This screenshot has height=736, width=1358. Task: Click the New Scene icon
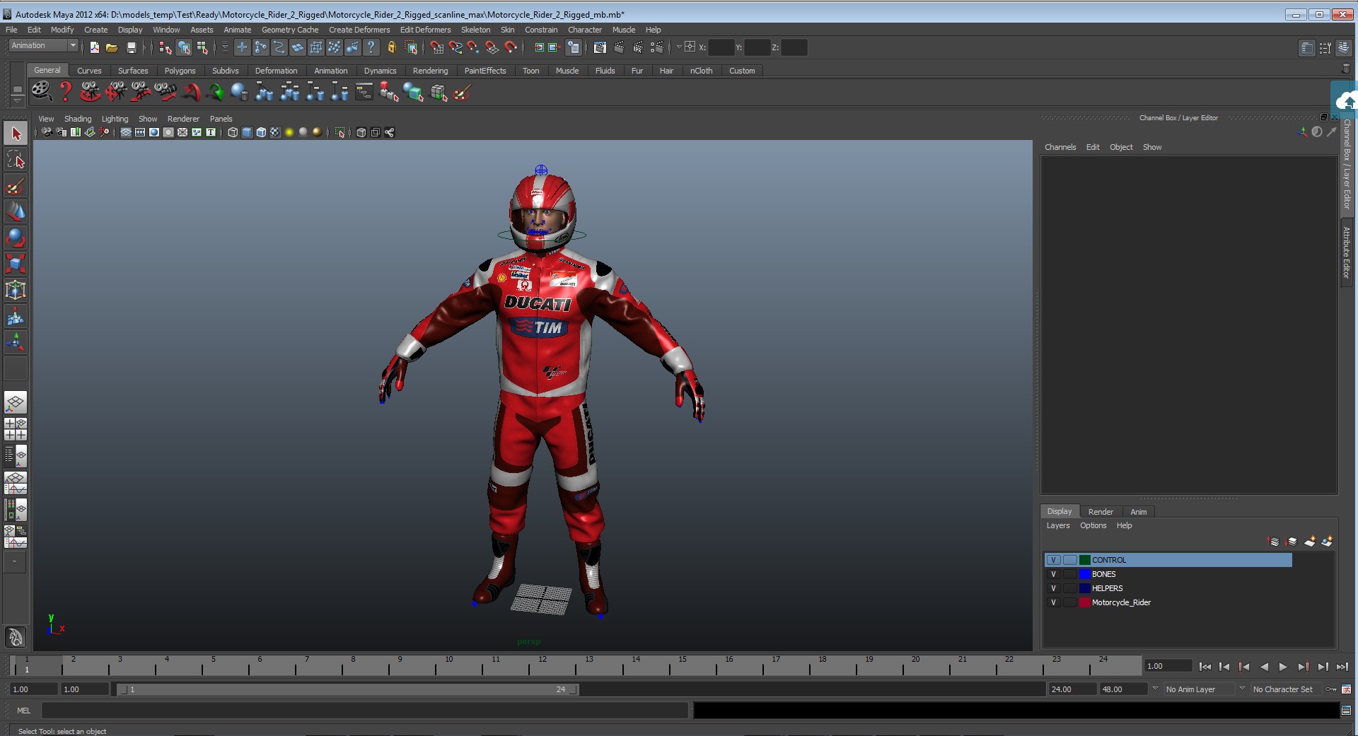click(x=94, y=47)
